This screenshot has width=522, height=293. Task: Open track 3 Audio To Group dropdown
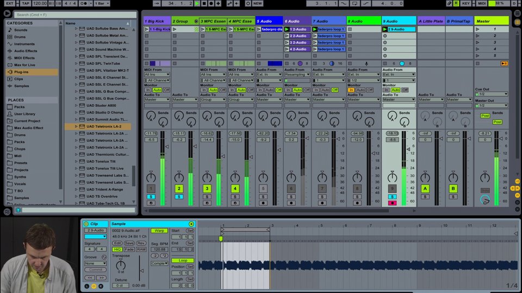[x=213, y=99]
